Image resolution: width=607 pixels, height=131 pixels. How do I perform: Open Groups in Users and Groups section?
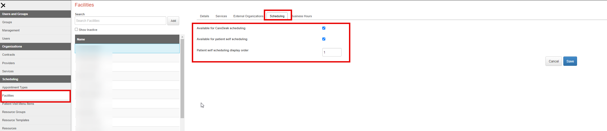(x=35, y=22)
